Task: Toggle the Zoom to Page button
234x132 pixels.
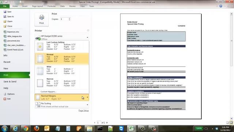Action: [x=231, y=122]
